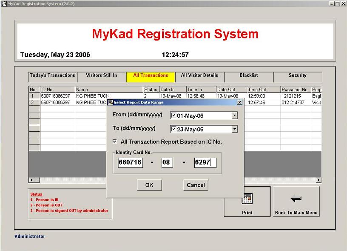Open the Security tab
This screenshot has width=347, height=251.
[297, 76]
